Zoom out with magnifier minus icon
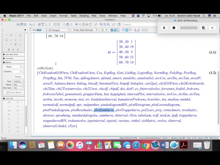The width and height of the screenshot is (220, 165). click(x=104, y=24)
